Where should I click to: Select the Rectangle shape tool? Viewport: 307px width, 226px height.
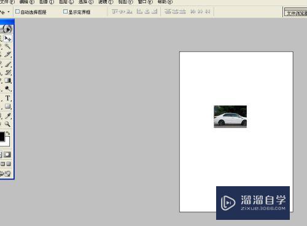8,106
